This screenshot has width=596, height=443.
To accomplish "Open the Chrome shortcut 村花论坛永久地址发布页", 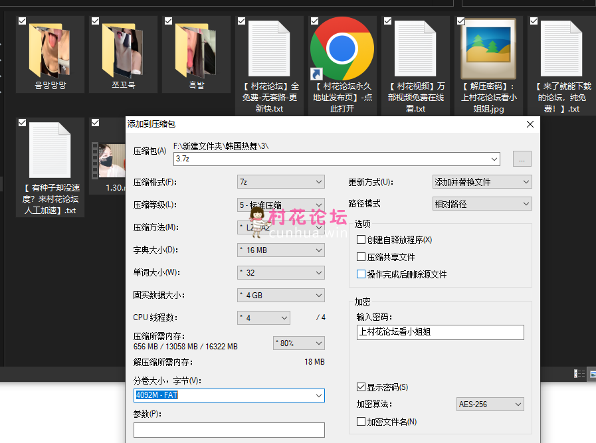I will point(342,48).
